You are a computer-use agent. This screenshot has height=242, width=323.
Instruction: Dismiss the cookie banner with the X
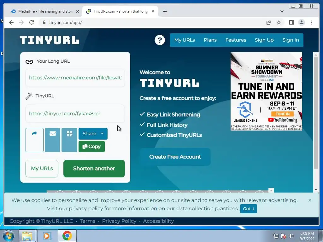coord(310,200)
